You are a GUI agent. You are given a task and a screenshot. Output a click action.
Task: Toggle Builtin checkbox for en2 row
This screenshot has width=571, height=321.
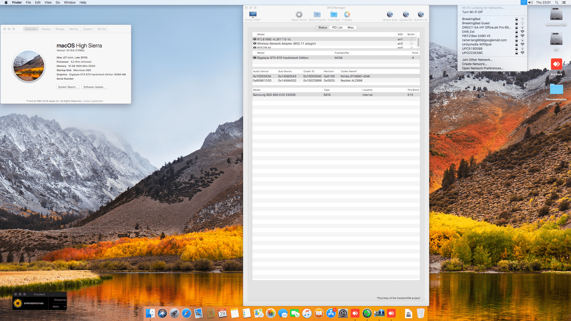pyautogui.click(x=411, y=43)
